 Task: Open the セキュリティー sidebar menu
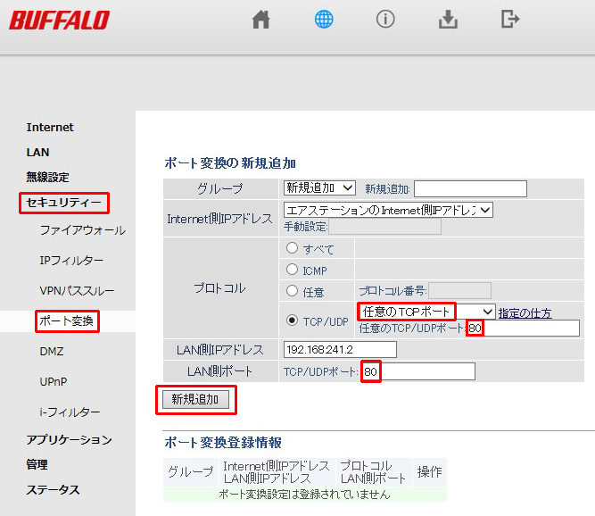(x=63, y=203)
